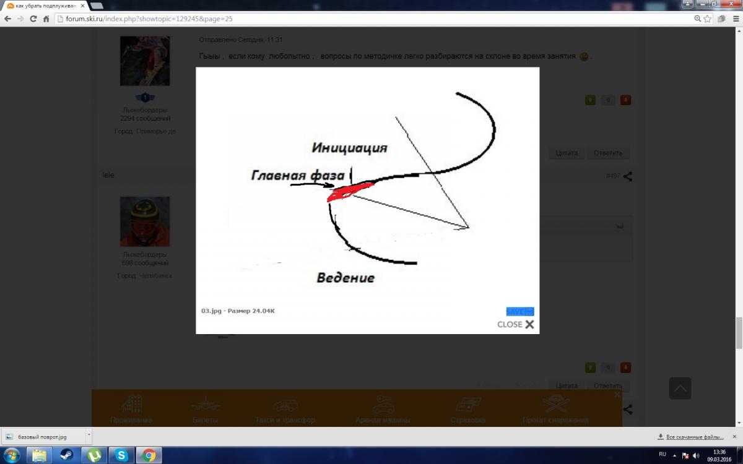The width and height of the screenshot is (743, 464).
Task: Click the Цитата button in the lower post
Action: click(x=566, y=385)
